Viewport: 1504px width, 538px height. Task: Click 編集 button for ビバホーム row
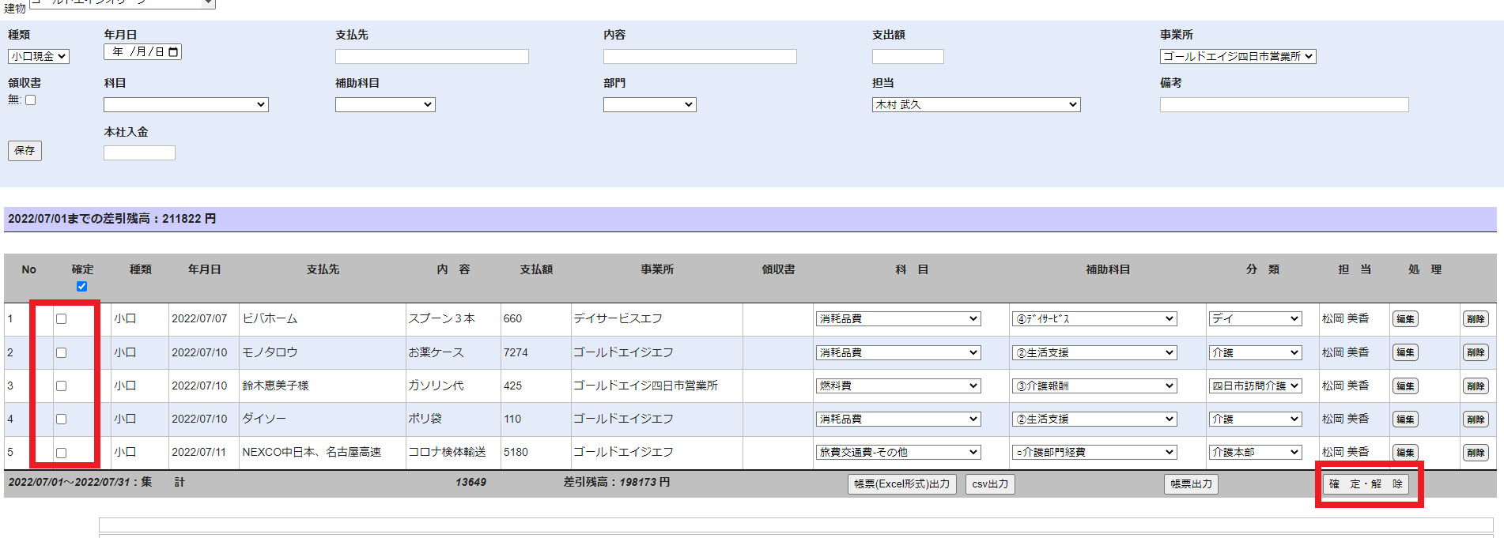pyautogui.click(x=1404, y=319)
